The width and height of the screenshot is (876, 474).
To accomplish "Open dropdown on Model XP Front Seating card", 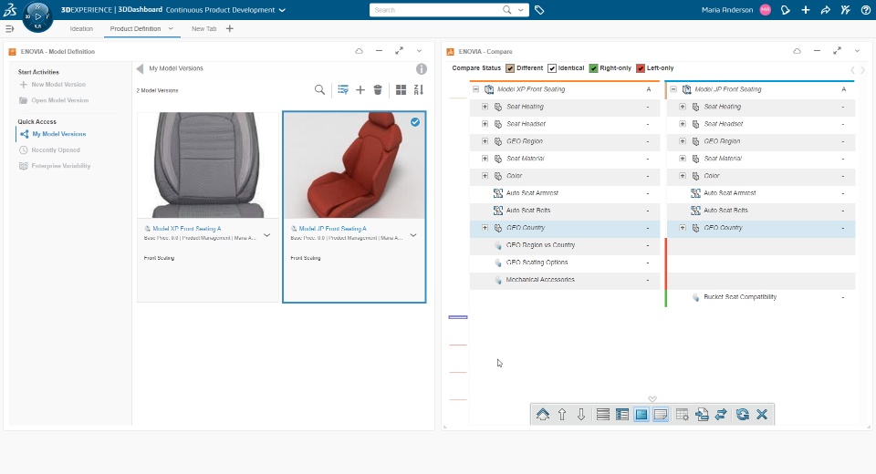I will click(x=267, y=235).
